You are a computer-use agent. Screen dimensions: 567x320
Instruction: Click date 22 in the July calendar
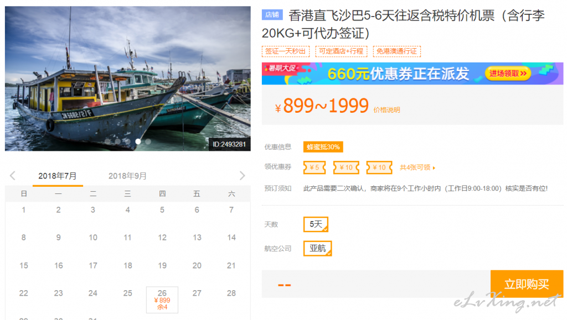23,293
